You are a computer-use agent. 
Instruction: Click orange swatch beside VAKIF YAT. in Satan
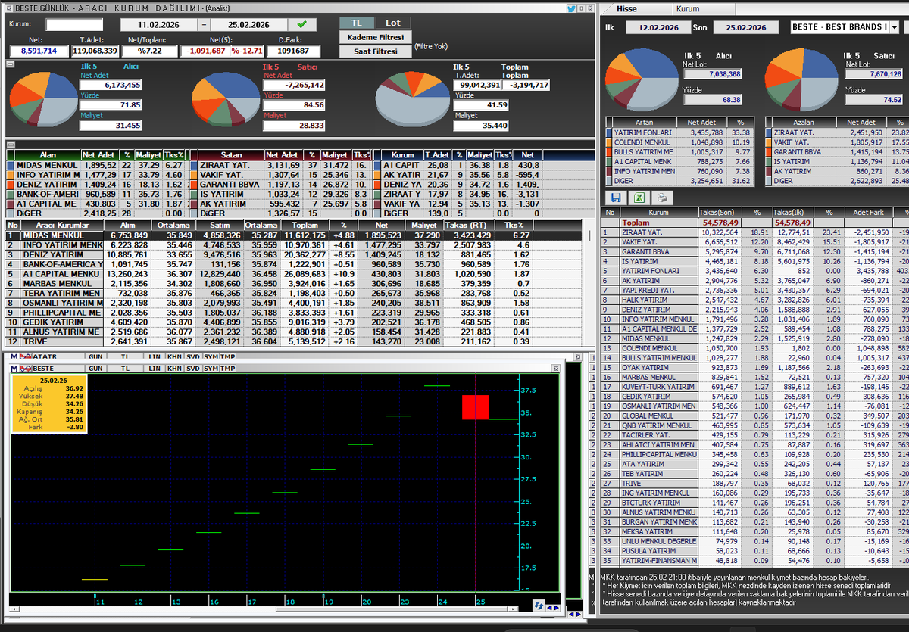coord(193,175)
